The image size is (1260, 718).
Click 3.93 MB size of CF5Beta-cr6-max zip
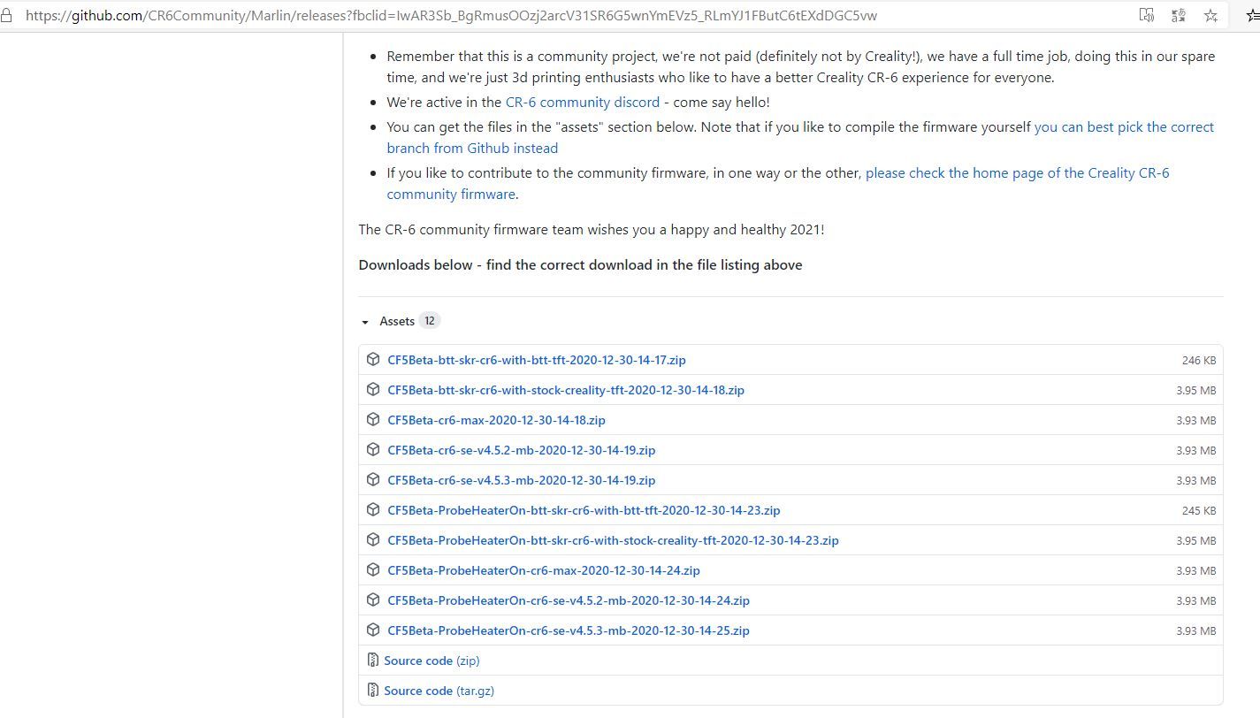coord(1196,420)
